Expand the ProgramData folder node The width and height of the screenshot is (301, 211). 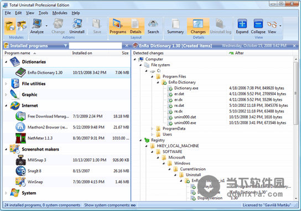(x=152, y=128)
